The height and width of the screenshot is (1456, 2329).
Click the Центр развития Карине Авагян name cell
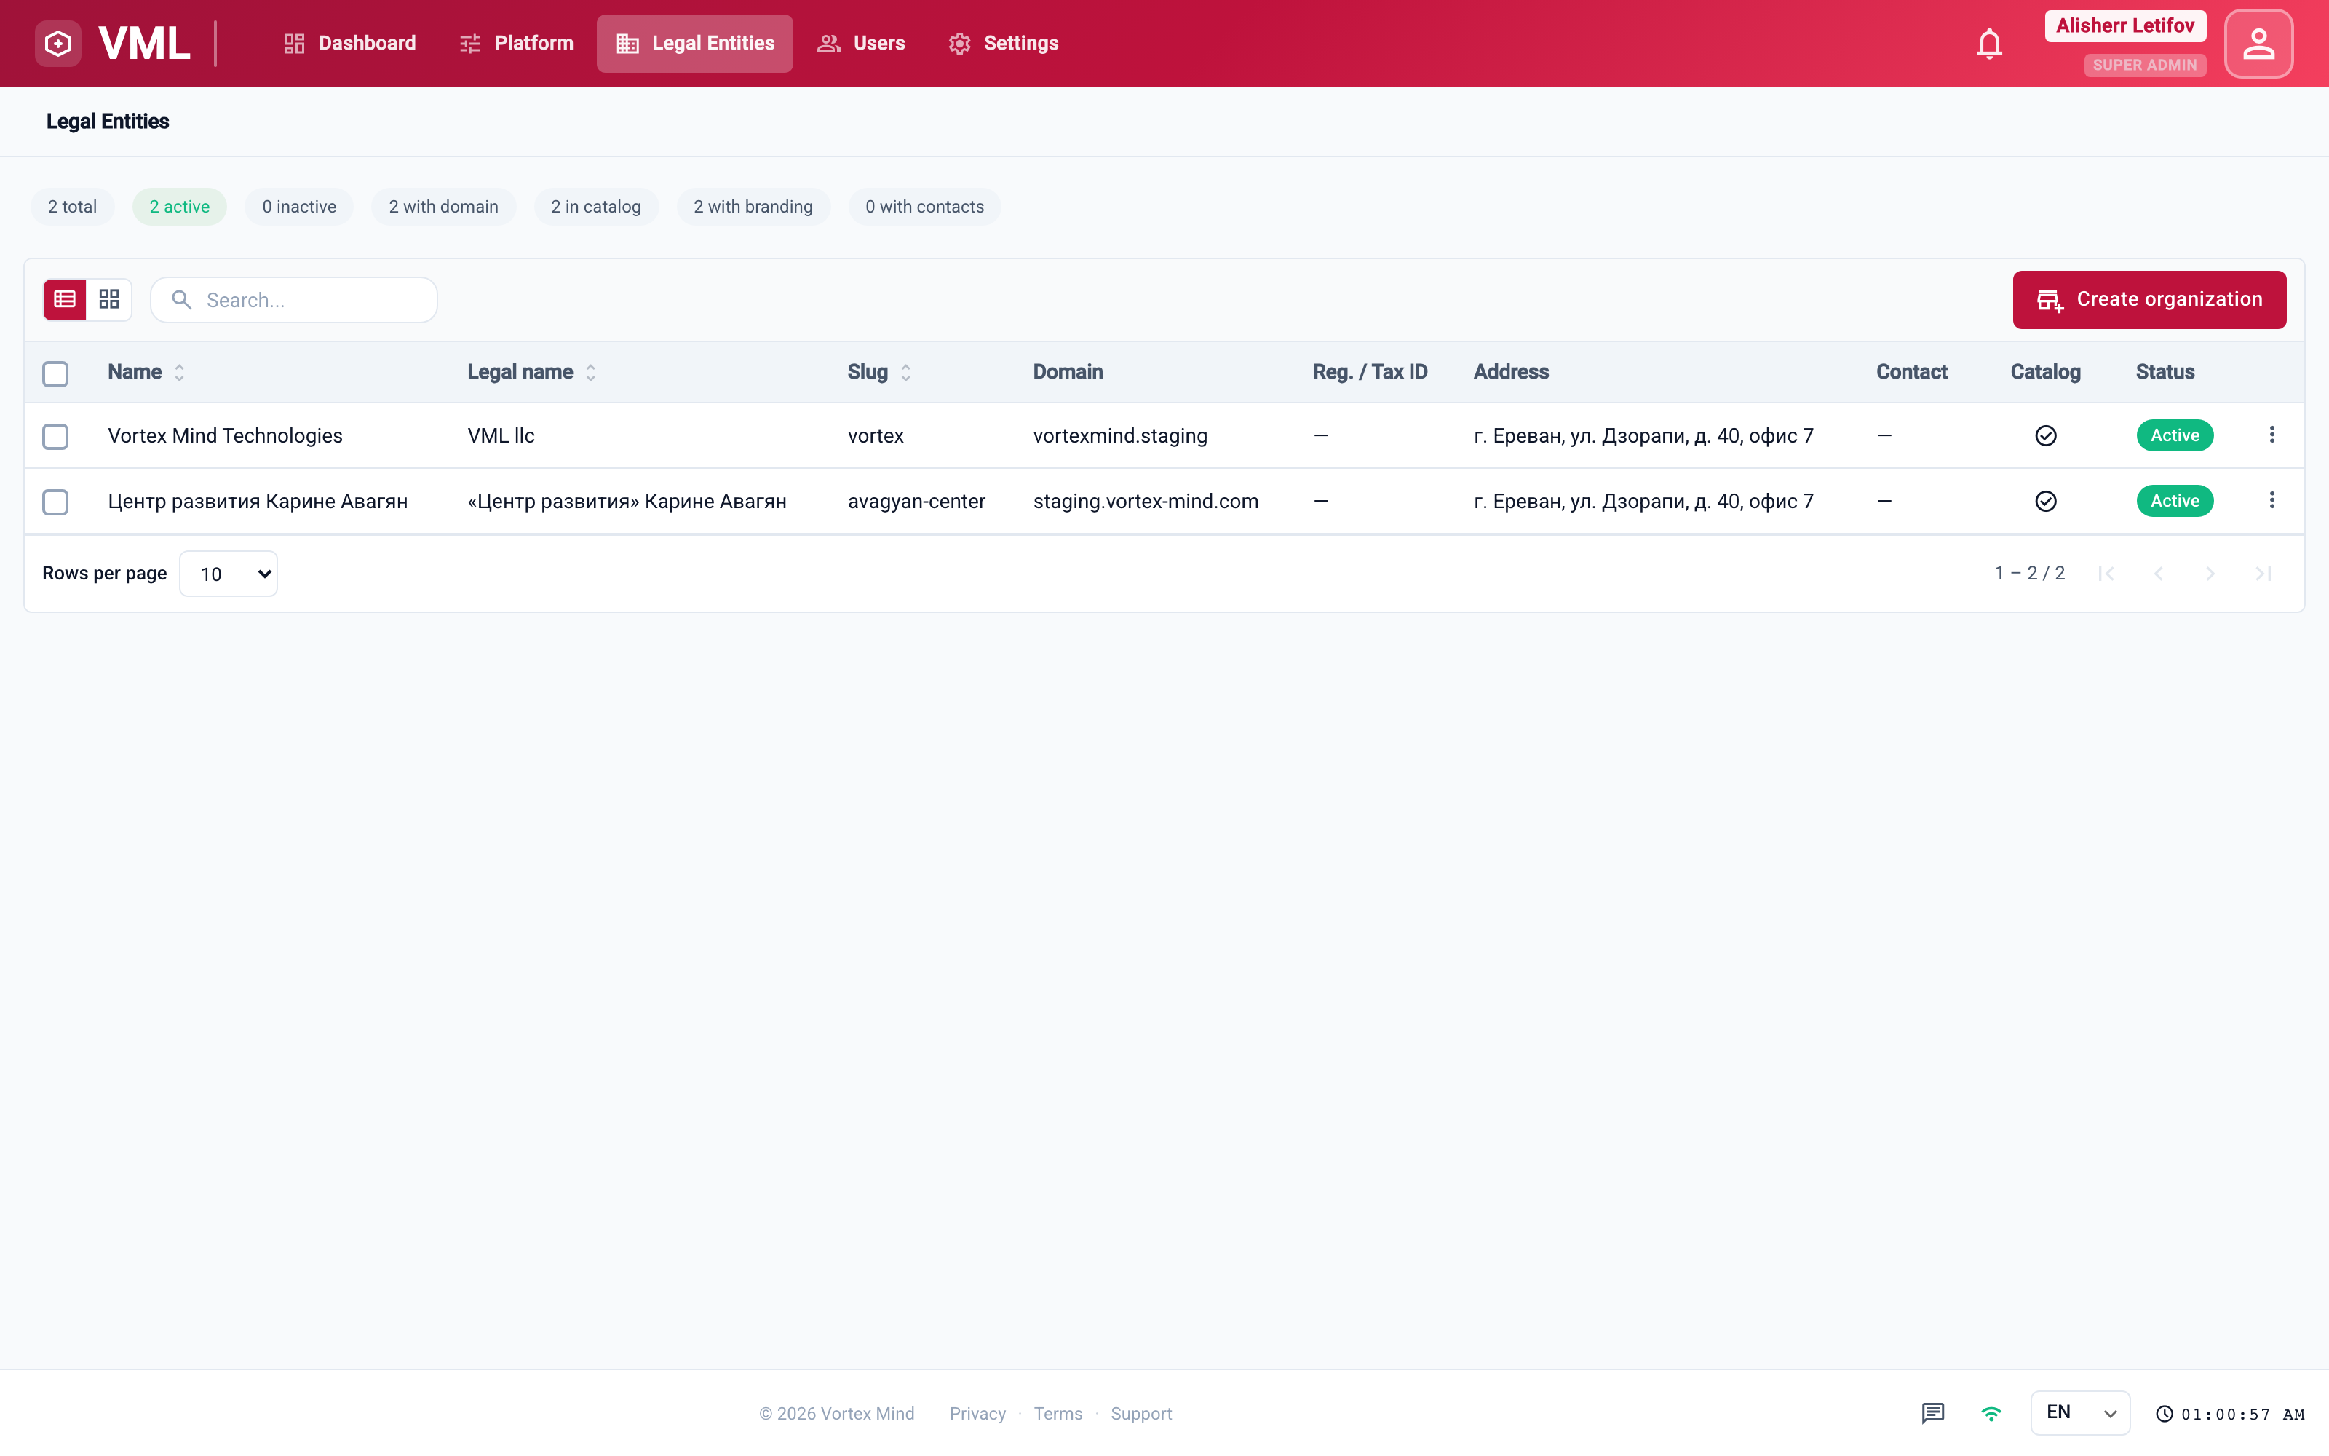click(257, 501)
